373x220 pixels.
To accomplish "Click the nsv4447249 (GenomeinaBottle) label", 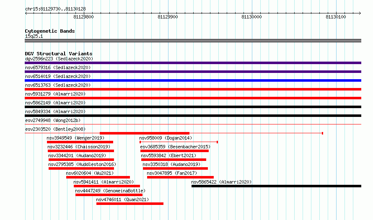I will [110, 191].
